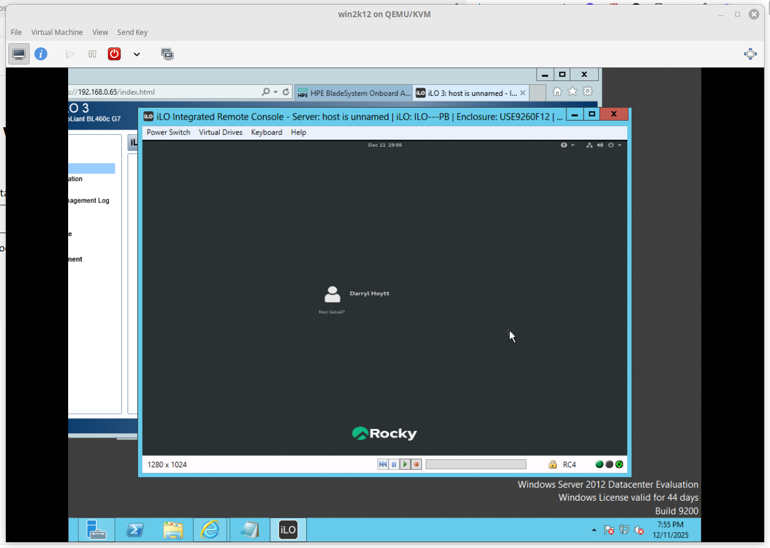Toggle the graphical console view button
This screenshot has height=548, width=770.
click(19, 54)
